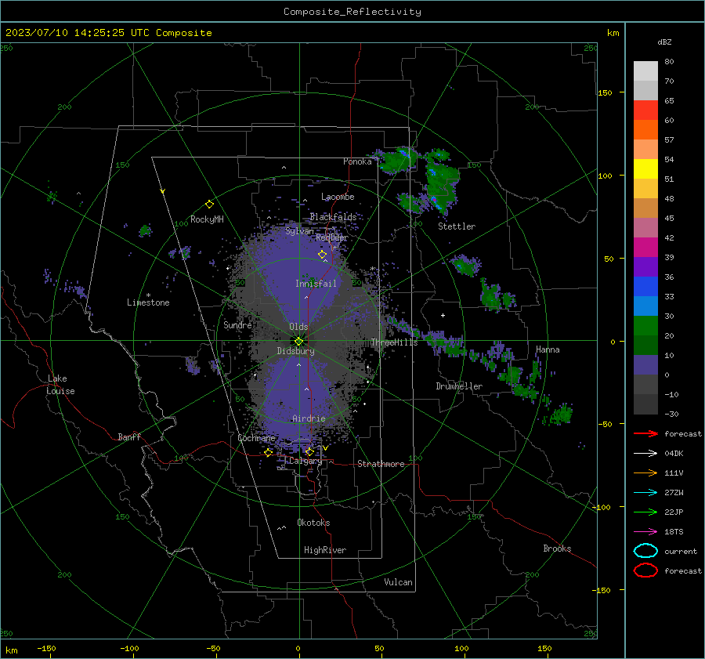The width and height of the screenshot is (705, 659).
Task: Click the yellow diamond marker near RedDeer
Action: [x=322, y=255]
